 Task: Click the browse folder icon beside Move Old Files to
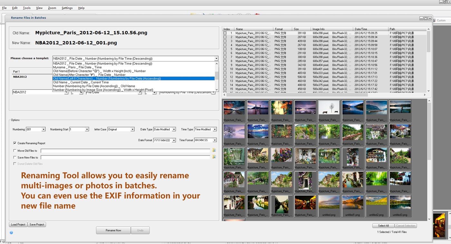(x=214, y=150)
